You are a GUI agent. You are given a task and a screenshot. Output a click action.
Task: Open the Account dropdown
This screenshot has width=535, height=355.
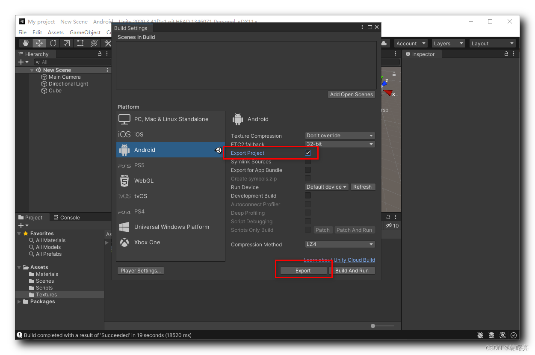pos(411,43)
